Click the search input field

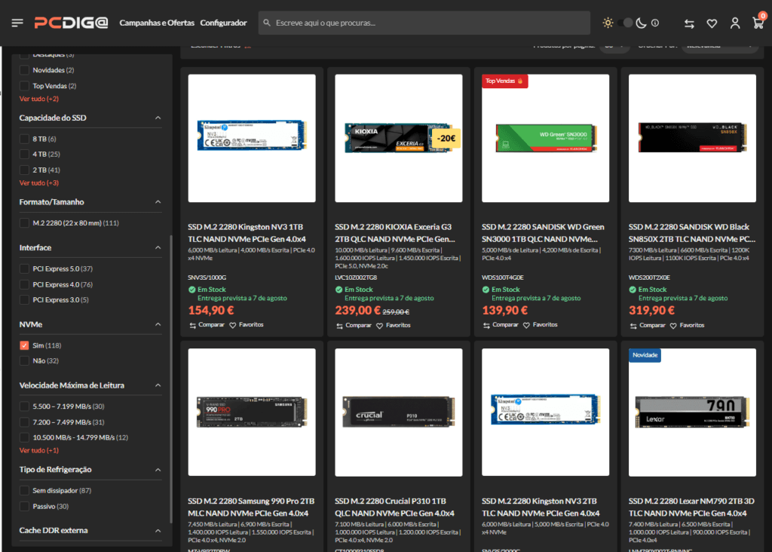click(424, 23)
